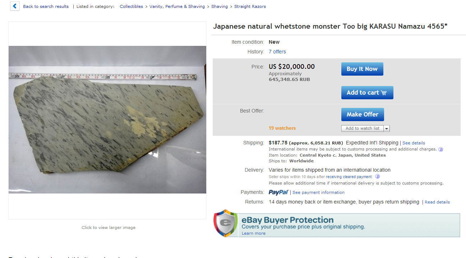View the 7 offers history link
The height and width of the screenshot is (258, 466).
277,52
